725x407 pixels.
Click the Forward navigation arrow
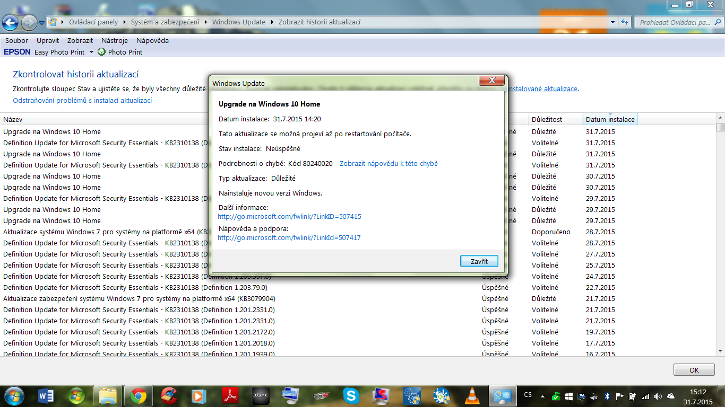click(x=28, y=22)
